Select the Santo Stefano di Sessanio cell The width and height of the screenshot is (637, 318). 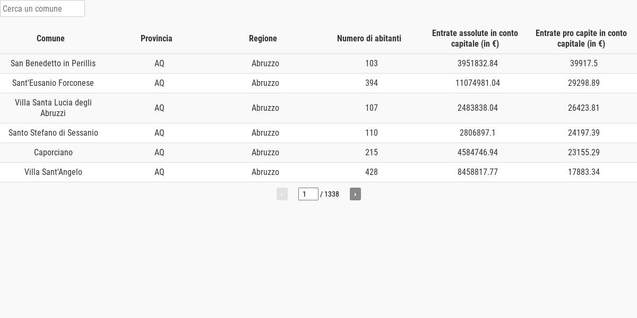pyautogui.click(x=53, y=133)
